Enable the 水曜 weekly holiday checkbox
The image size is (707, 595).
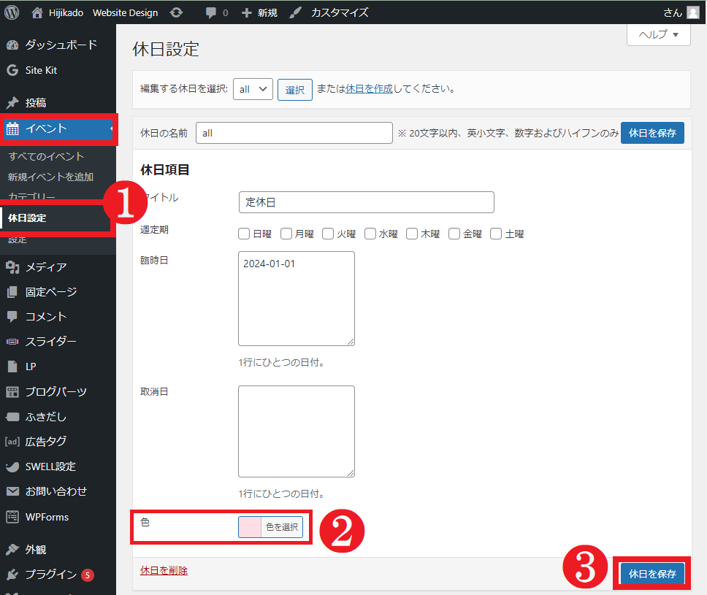[x=370, y=234]
